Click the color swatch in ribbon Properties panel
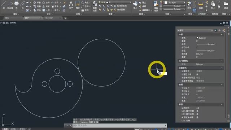 tap(166, 3)
